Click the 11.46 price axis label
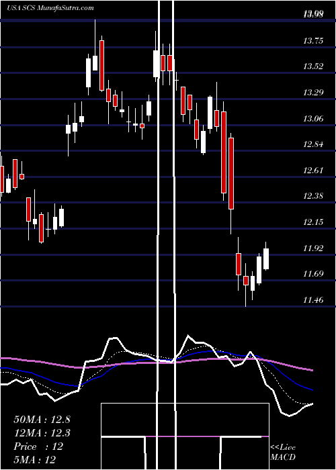336x470 pixels. (313, 299)
